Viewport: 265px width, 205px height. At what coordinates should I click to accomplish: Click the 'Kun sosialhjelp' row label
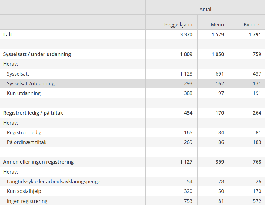24,191
